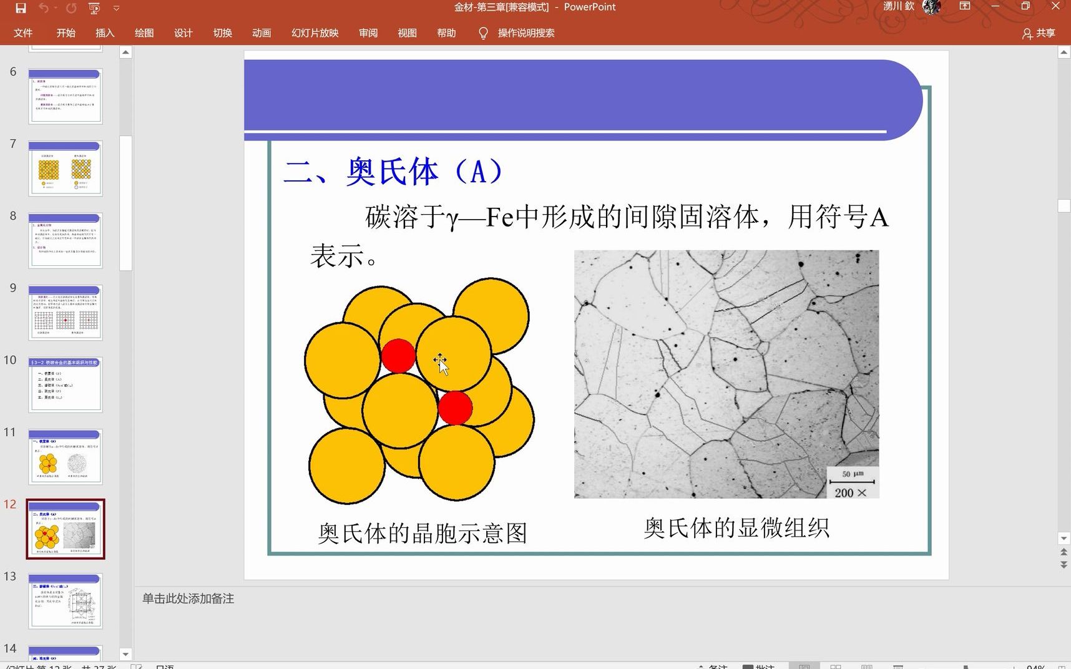Select slide 11 thumbnail
Screen dimensions: 1071x669
point(66,457)
